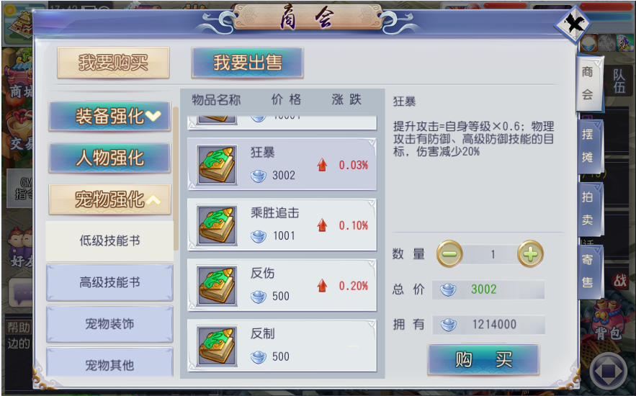This screenshot has height=396, width=636.
Task: Click the 反伤 skill book icon
Action: (x=217, y=286)
